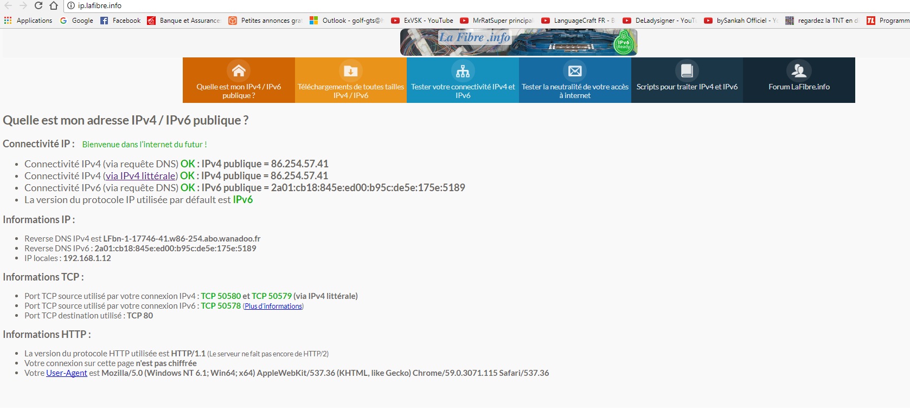
Task: Click the IPv6 address 2a01:cb18 in connectivity list
Action: [368, 188]
